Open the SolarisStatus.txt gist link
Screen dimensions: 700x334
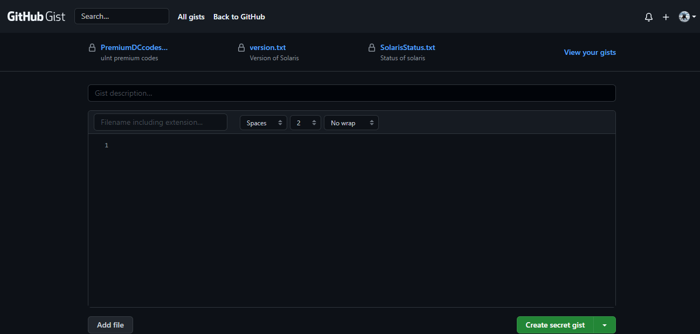click(x=408, y=47)
